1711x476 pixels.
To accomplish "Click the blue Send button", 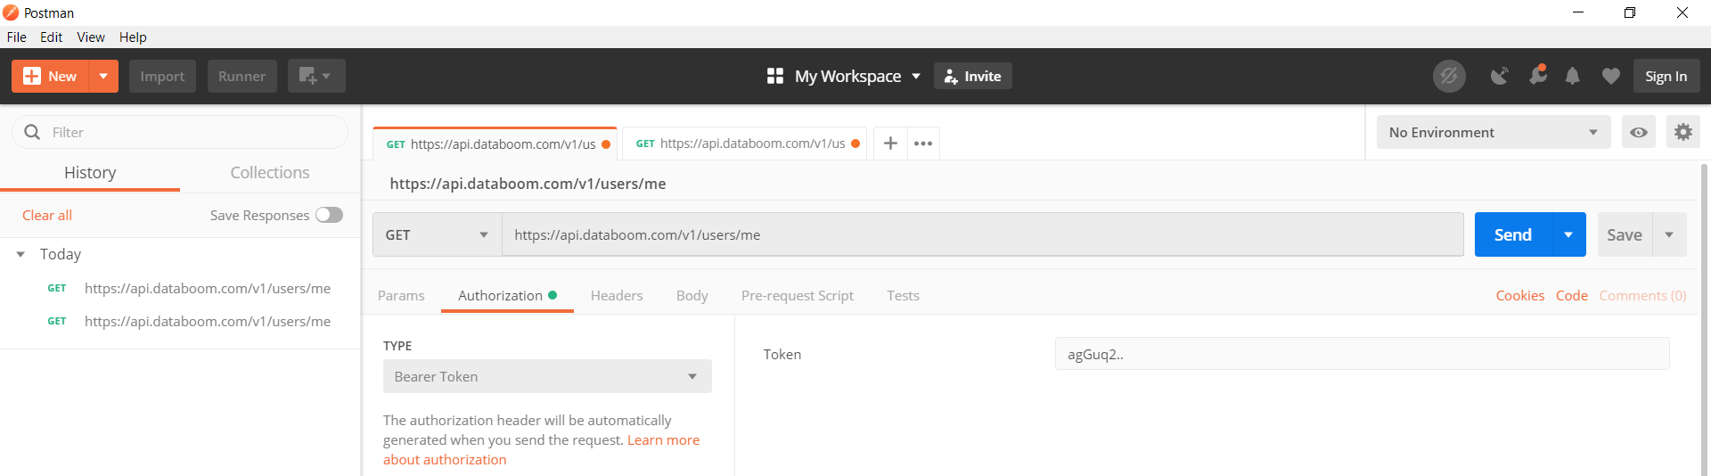I will 1513,234.
